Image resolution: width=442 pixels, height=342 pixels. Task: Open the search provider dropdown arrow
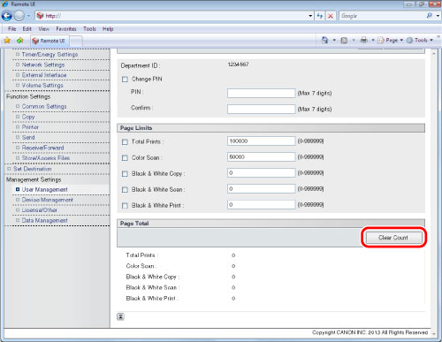click(x=438, y=16)
